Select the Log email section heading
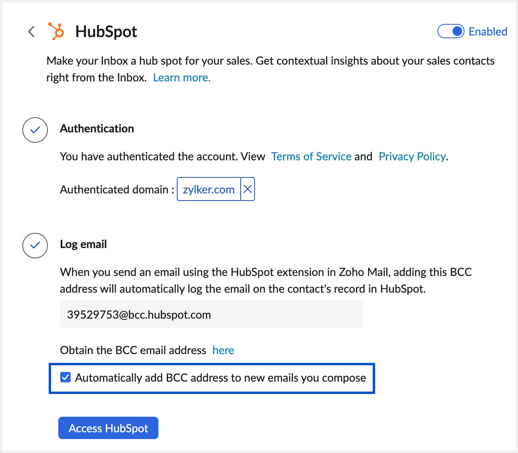 tap(83, 244)
